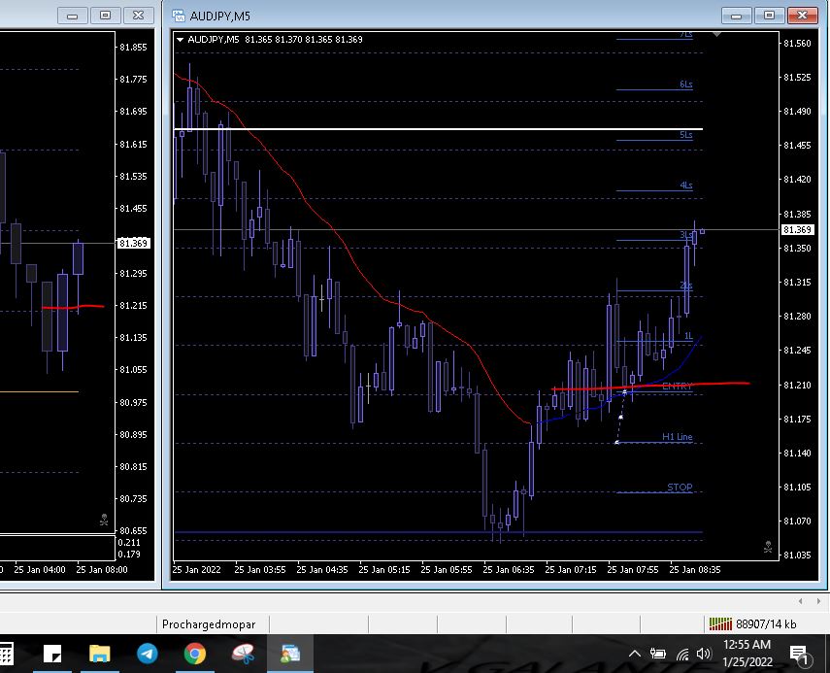Image resolution: width=830 pixels, height=673 pixels.
Task: Click the STOP level label
Action: (680, 488)
